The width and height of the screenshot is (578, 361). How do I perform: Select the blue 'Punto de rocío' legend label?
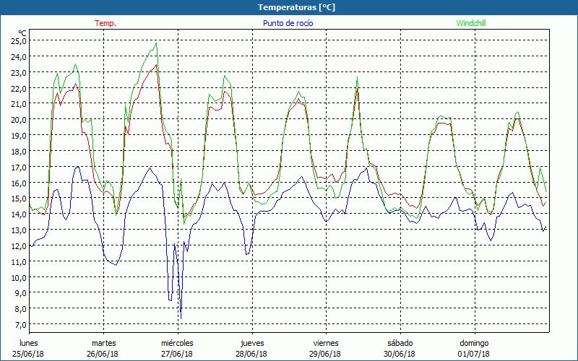[288, 23]
